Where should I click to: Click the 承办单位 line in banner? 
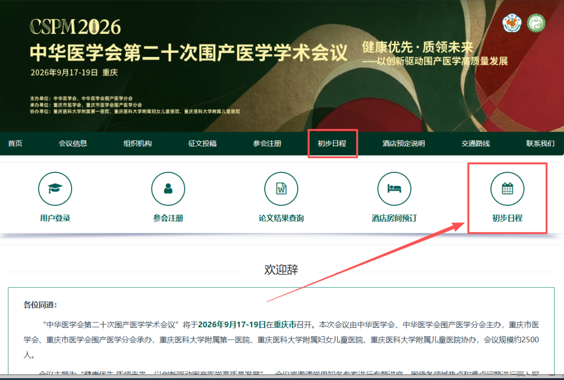click(86, 105)
